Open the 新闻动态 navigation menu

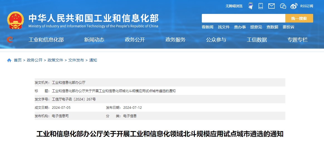(x=94, y=40)
